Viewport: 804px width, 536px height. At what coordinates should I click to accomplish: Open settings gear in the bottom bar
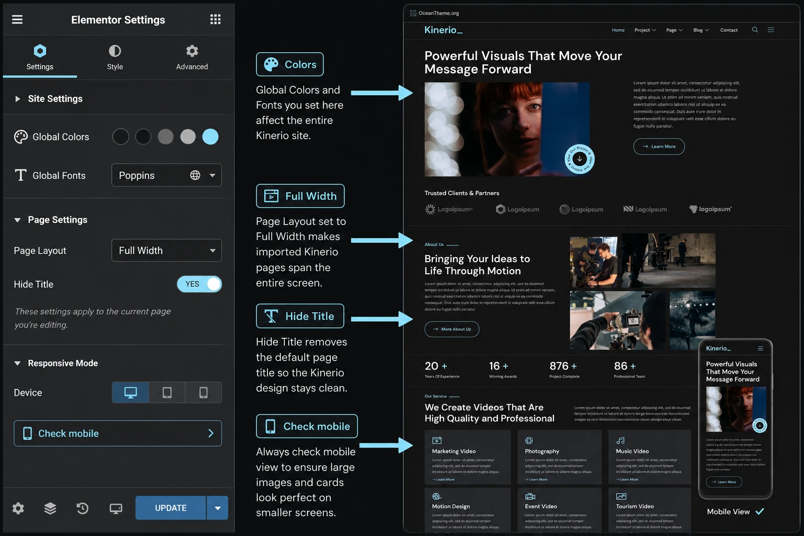pyautogui.click(x=18, y=508)
